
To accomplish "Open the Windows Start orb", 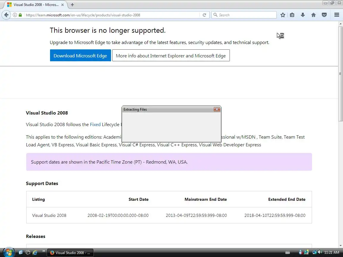I will click(9, 253).
